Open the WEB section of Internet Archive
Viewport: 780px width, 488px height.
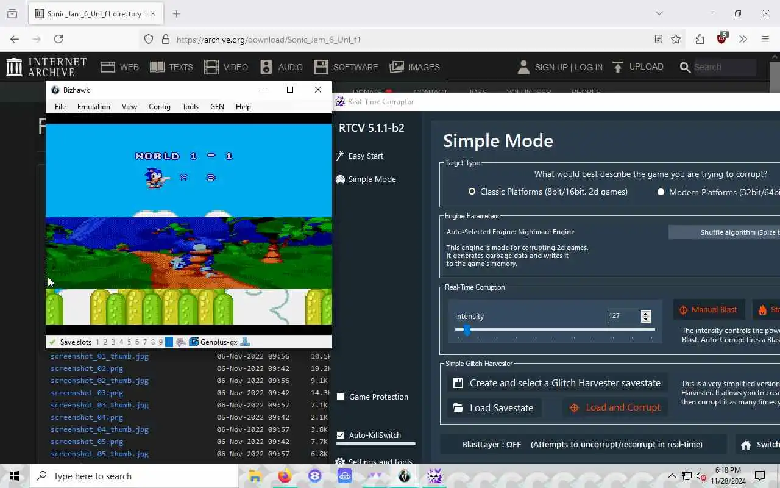point(119,67)
